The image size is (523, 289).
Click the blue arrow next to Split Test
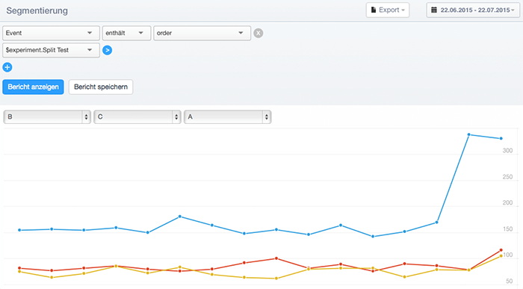tap(107, 50)
